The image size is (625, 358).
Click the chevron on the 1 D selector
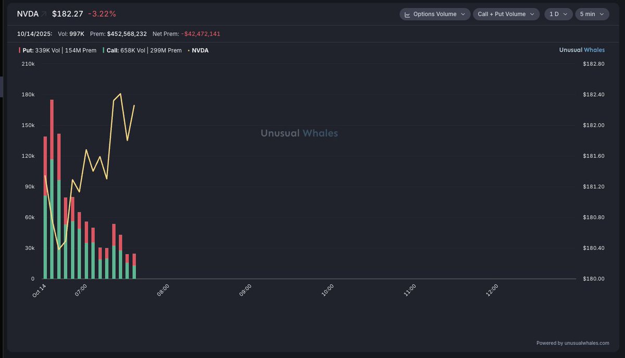point(566,14)
